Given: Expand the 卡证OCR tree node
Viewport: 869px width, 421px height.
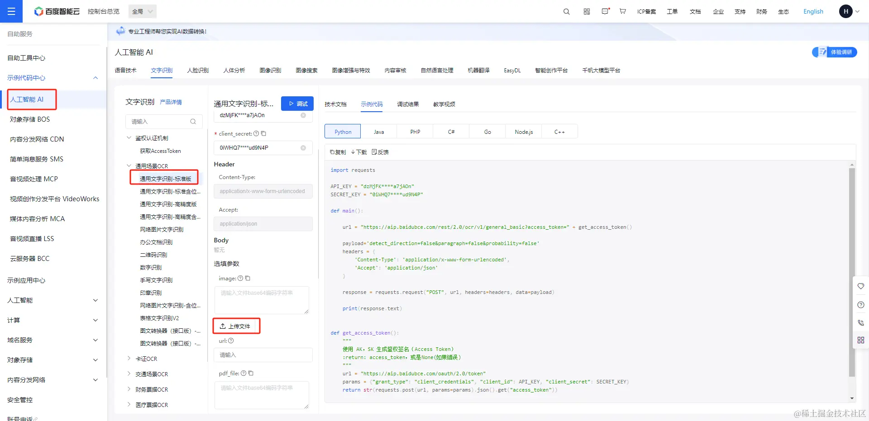Looking at the screenshot, I should click(129, 359).
